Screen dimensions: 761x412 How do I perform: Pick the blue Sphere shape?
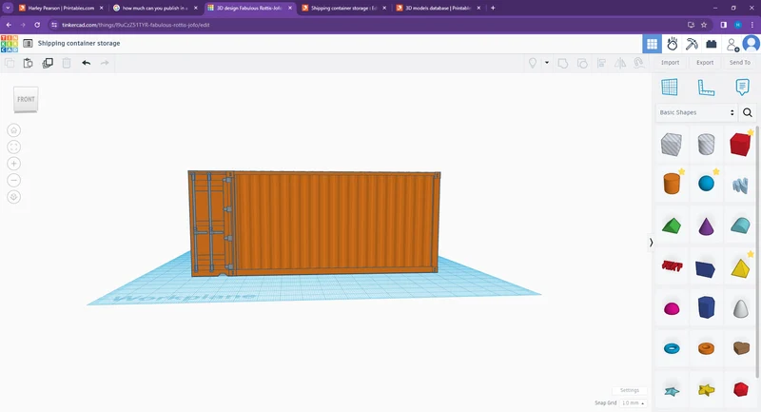(706, 184)
